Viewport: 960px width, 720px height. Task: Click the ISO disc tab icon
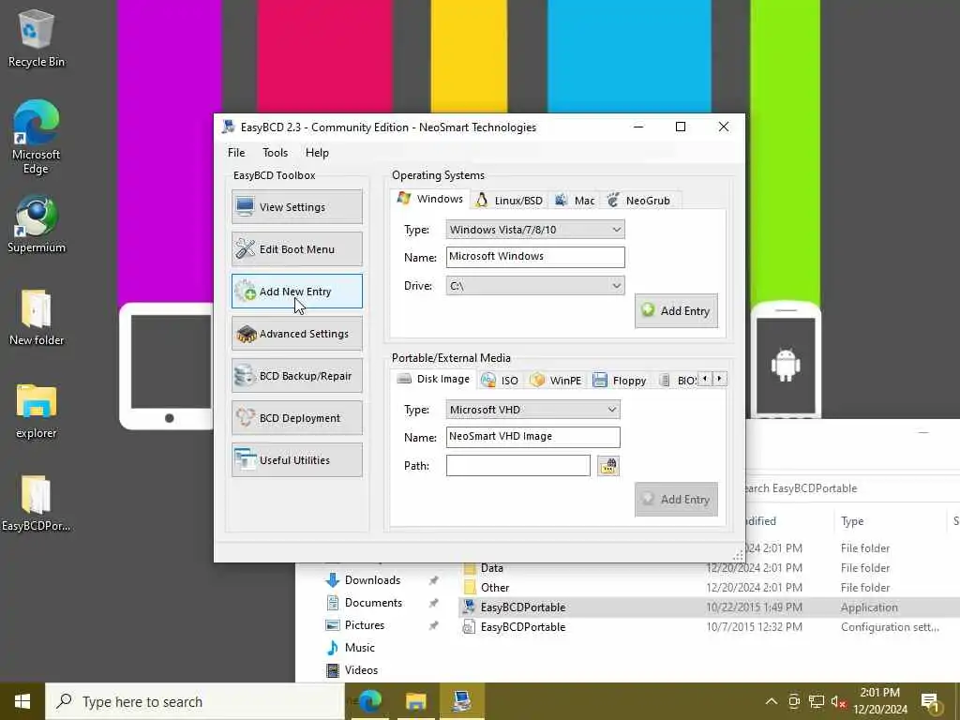pos(487,381)
